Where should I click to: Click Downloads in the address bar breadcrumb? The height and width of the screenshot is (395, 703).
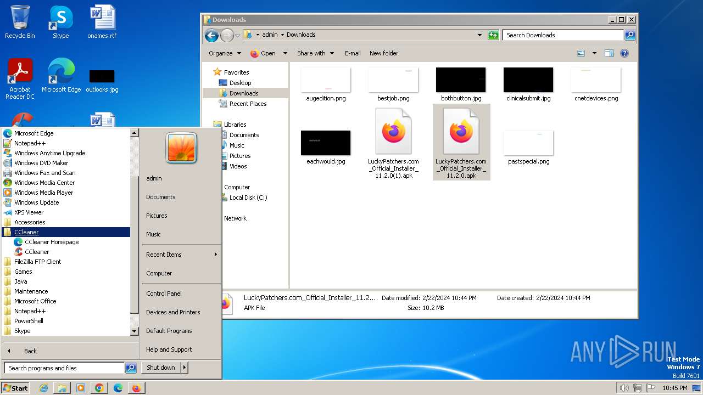pyautogui.click(x=301, y=35)
